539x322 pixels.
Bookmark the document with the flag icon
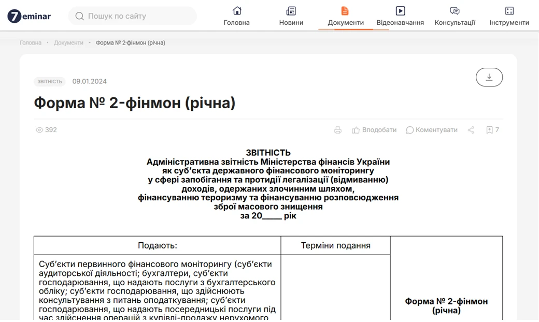point(489,129)
